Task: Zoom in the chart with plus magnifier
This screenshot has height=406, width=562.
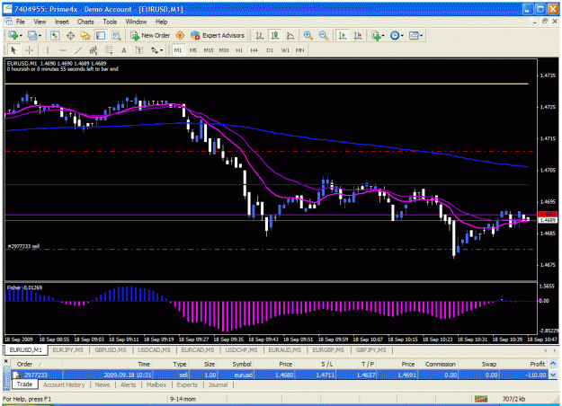Action: point(308,35)
